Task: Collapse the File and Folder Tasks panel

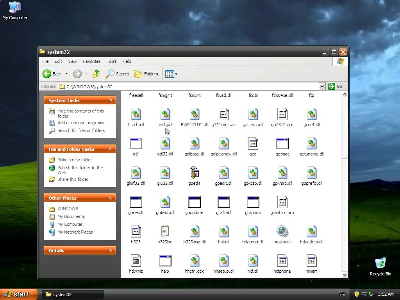Action: pos(111,149)
